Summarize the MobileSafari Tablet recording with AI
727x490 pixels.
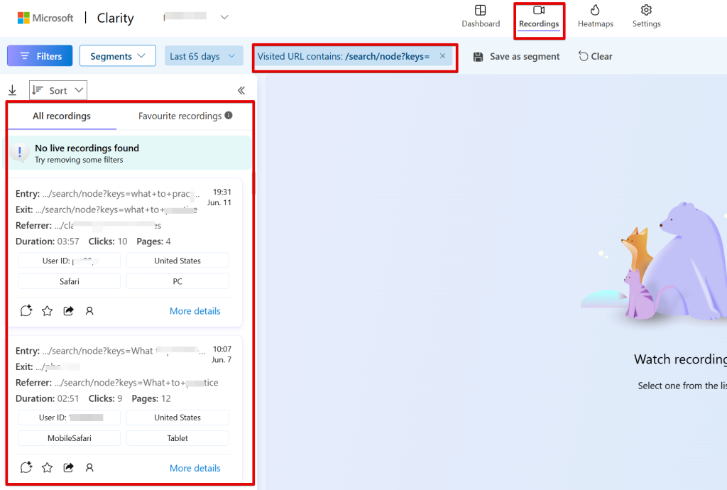click(26, 467)
